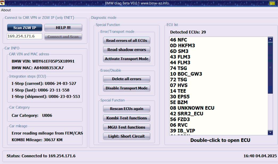The height and width of the screenshot is (164, 278).
Task: Click Read errors of all ECUs
Action: (x=127, y=40)
